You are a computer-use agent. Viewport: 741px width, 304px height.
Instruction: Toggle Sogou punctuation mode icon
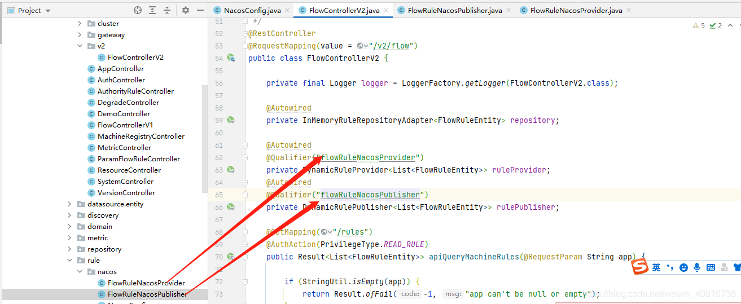point(670,267)
